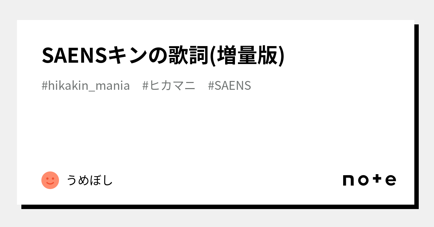Open the #hikakin_mania hashtag
The image size is (434, 227).
click(x=86, y=86)
